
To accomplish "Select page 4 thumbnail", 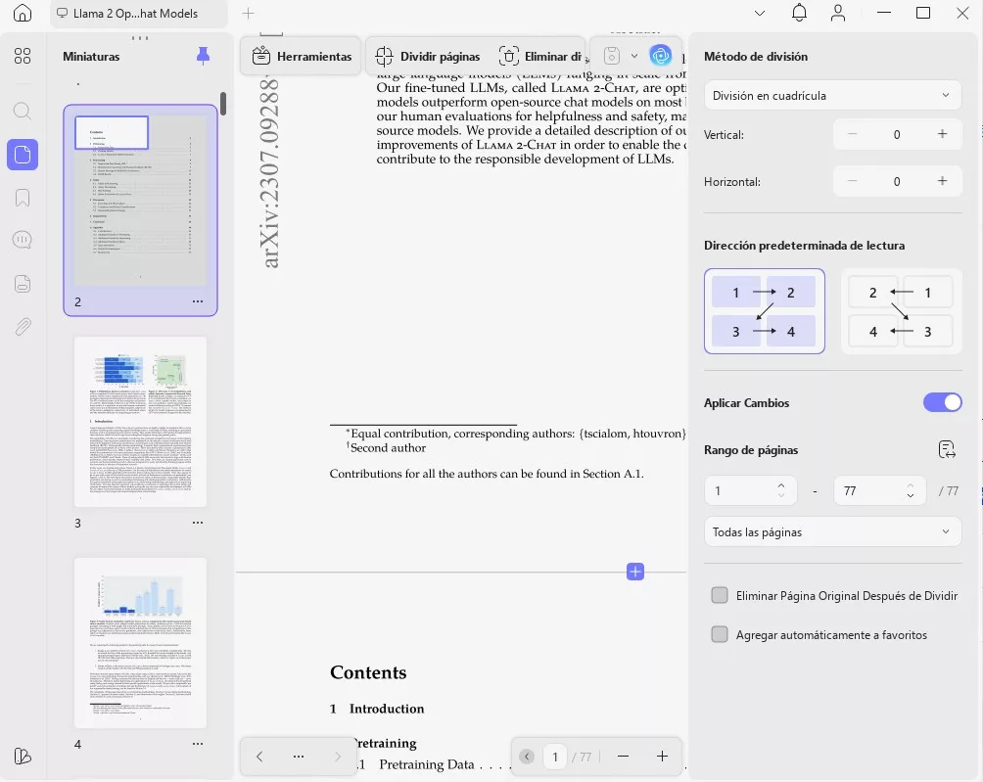I will point(140,643).
